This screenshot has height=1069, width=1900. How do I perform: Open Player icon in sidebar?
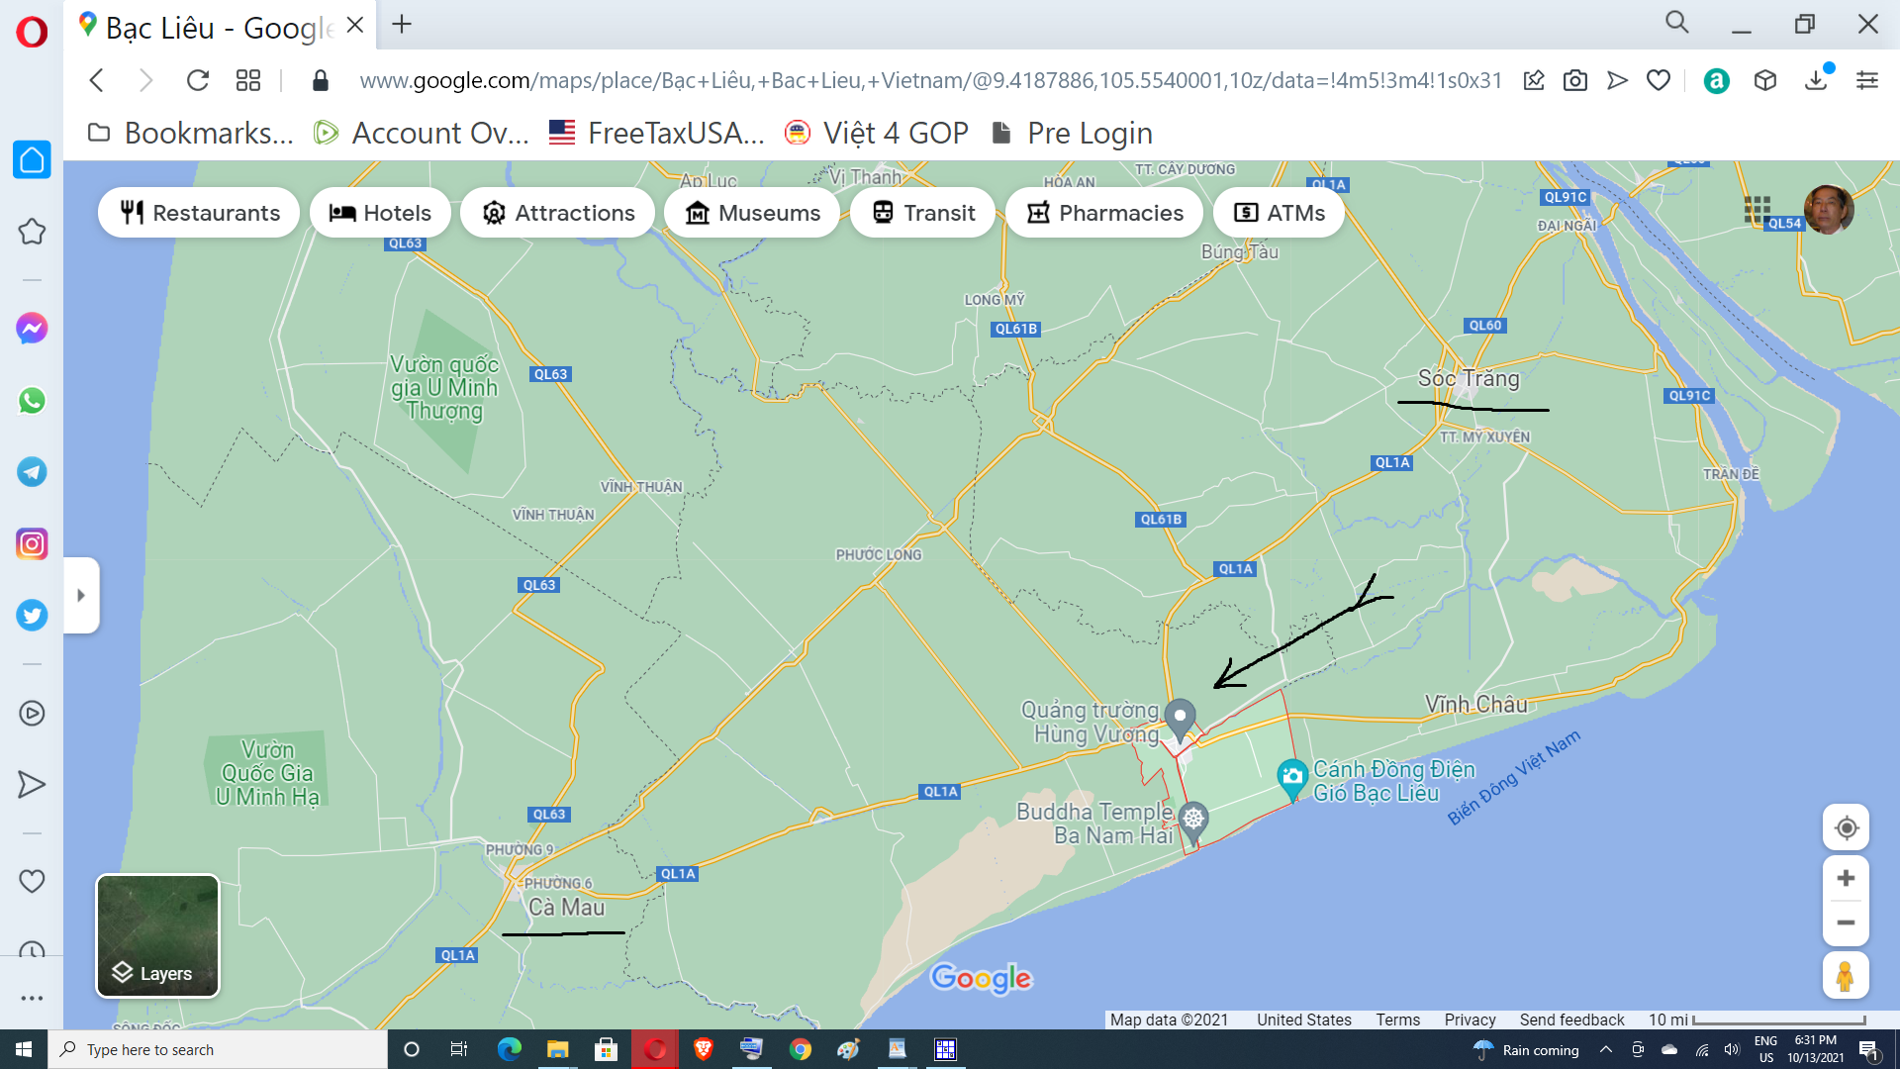click(x=32, y=713)
